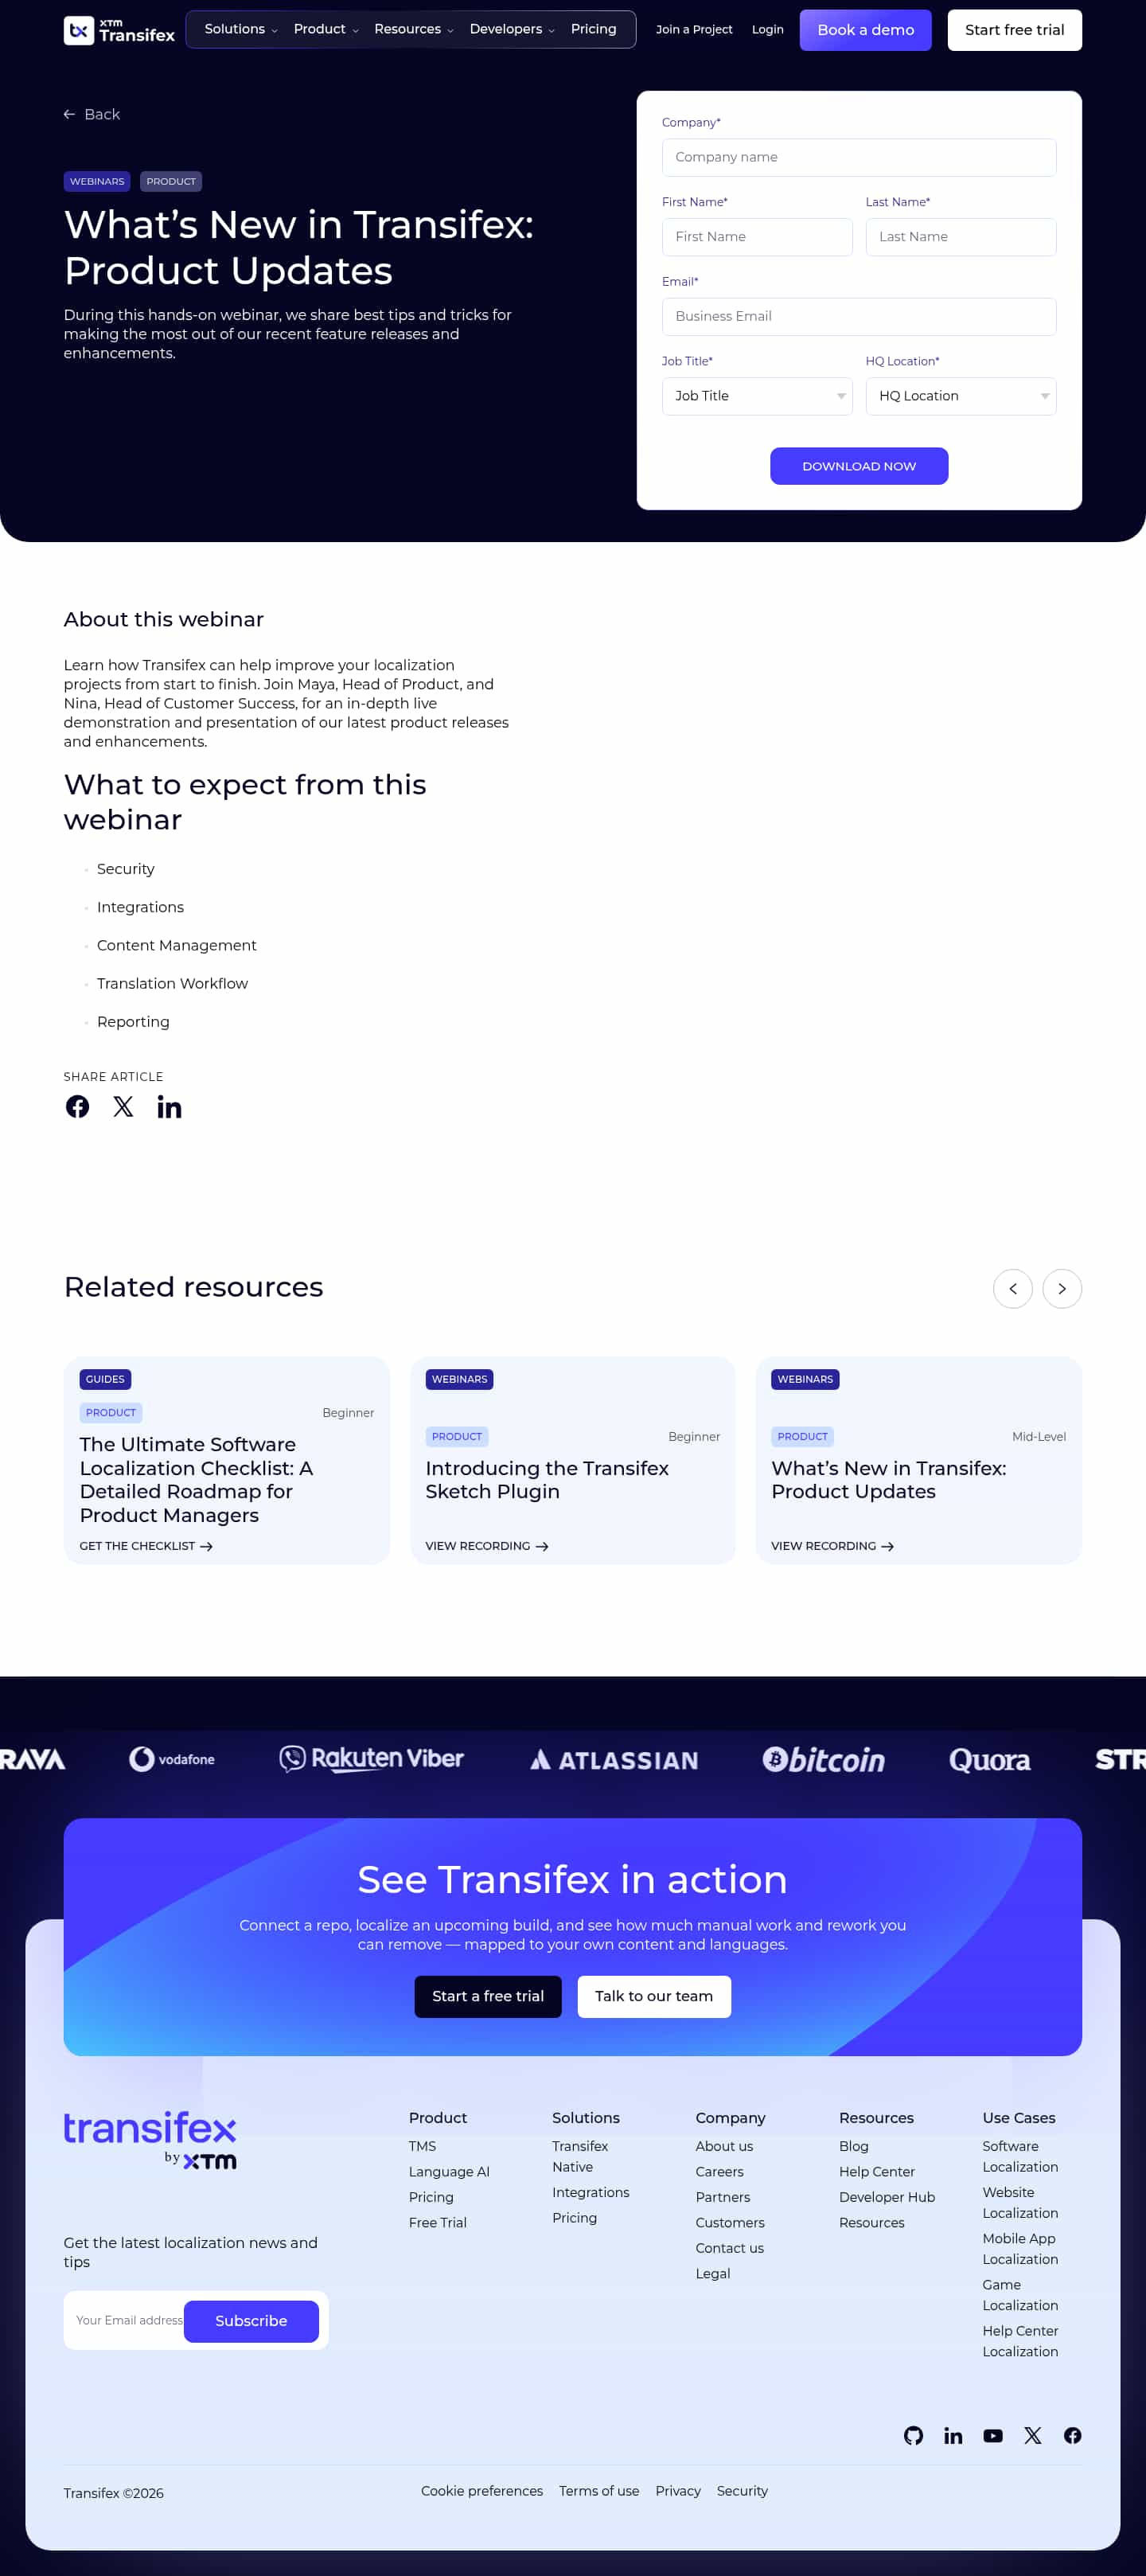
Task: Show next related resources
Action: pyautogui.click(x=1061, y=1288)
